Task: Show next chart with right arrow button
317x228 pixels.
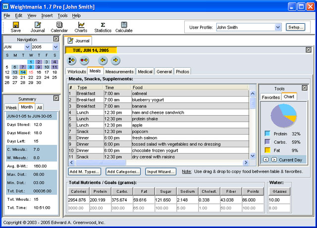Action: point(274,160)
